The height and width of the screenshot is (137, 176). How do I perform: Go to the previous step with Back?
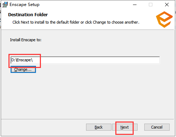[x=99, y=127]
